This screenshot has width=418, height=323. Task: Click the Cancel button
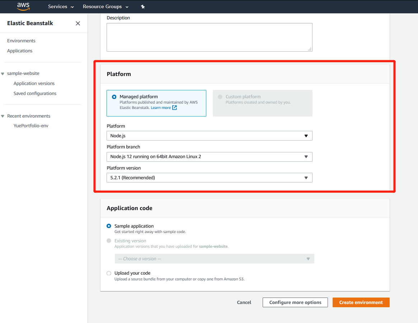click(244, 303)
